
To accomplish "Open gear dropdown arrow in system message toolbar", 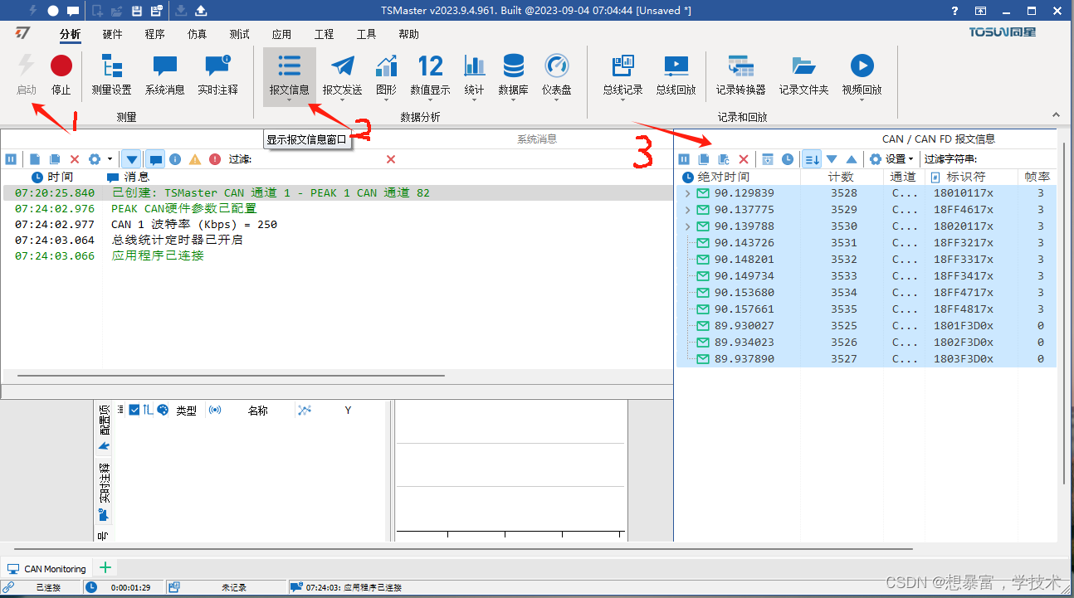I will click(x=110, y=159).
